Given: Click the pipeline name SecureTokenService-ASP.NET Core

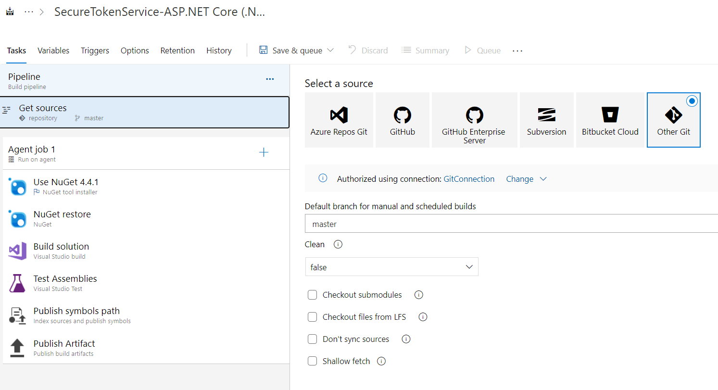Looking at the screenshot, I should click(160, 12).
